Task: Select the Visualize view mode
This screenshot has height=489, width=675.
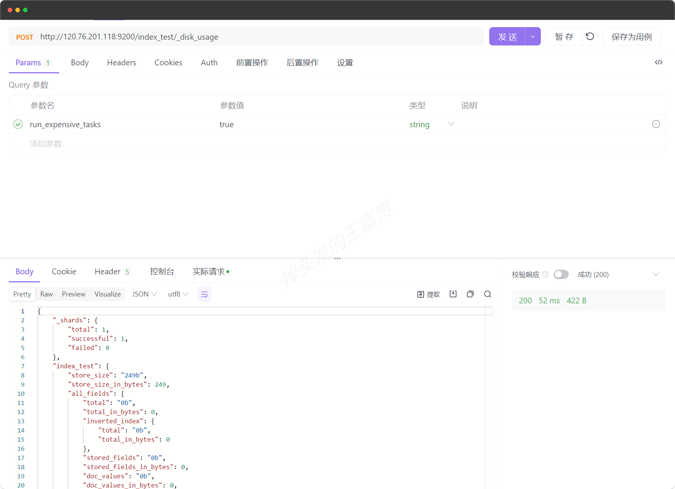Action: [108, 294]
